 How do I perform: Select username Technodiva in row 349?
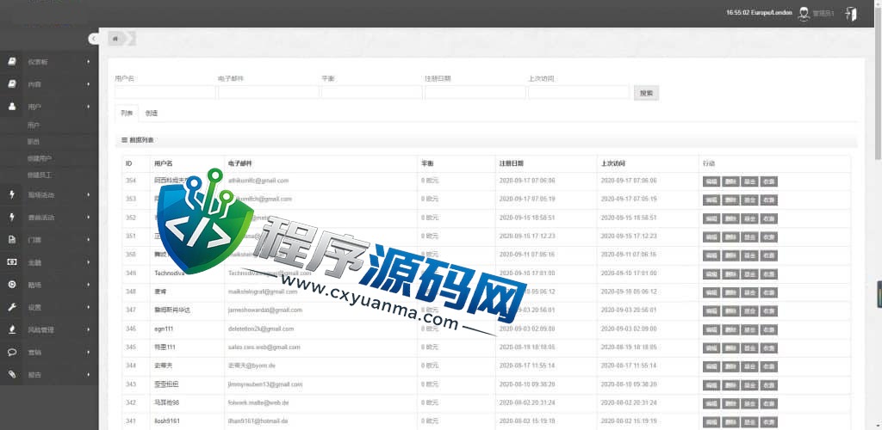170,273
